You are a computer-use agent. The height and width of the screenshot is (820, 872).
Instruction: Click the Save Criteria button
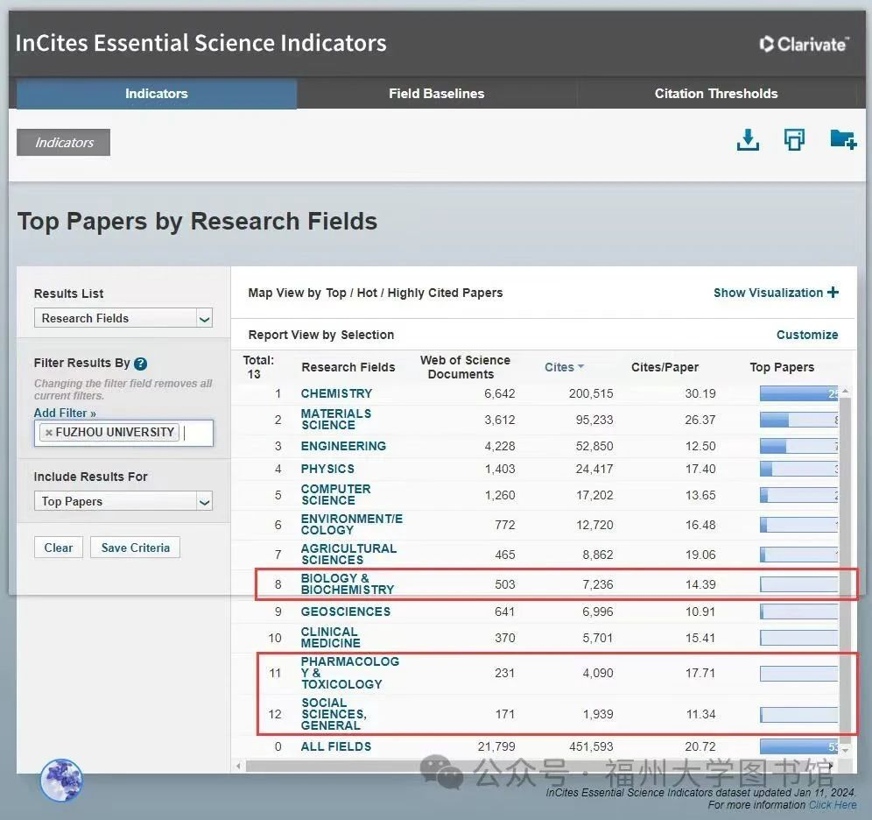click(135, 548)
